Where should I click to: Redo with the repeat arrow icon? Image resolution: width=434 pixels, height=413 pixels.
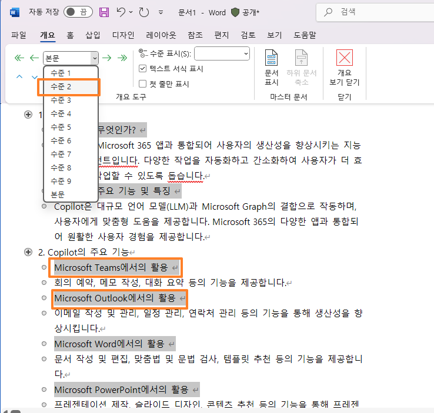144,12
